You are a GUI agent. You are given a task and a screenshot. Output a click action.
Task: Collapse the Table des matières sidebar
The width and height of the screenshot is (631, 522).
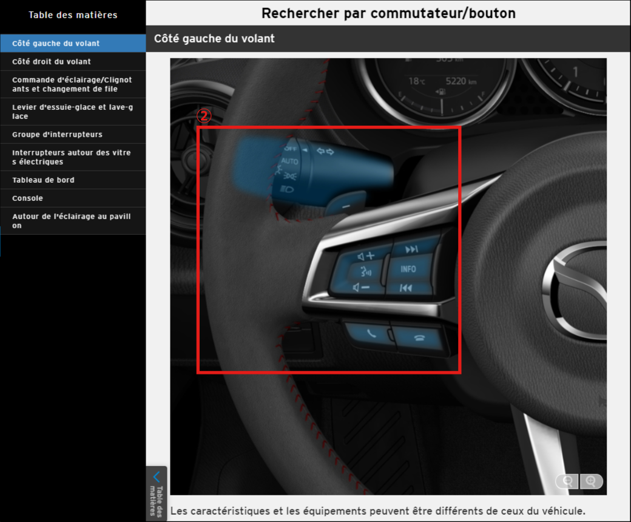click(157, 493)
